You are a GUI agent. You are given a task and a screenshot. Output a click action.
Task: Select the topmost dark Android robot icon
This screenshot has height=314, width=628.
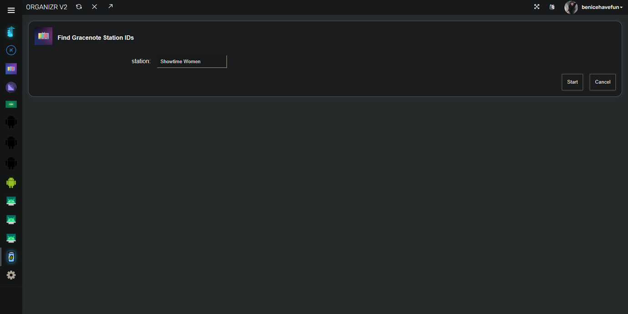click(x=11, y=122)
